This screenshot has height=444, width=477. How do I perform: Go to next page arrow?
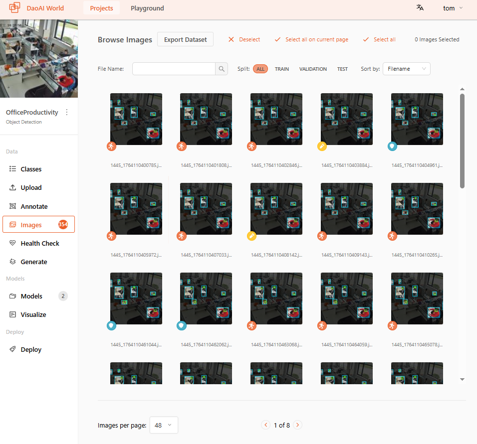point(297,425)
